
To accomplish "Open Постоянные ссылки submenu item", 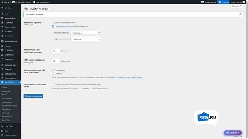I will point(9,105).
